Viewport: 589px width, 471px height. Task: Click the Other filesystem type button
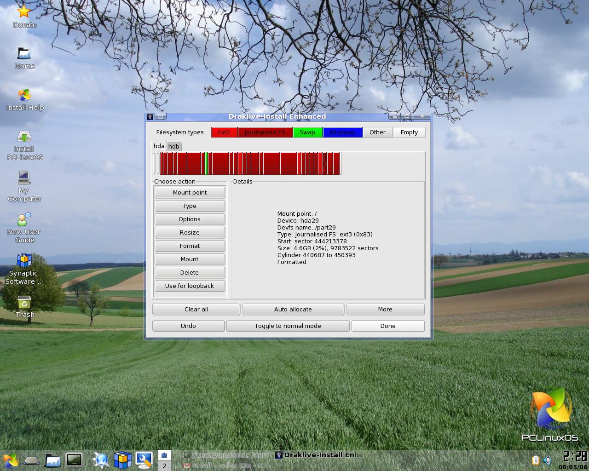pyautogui.click(x=377, y=132)
